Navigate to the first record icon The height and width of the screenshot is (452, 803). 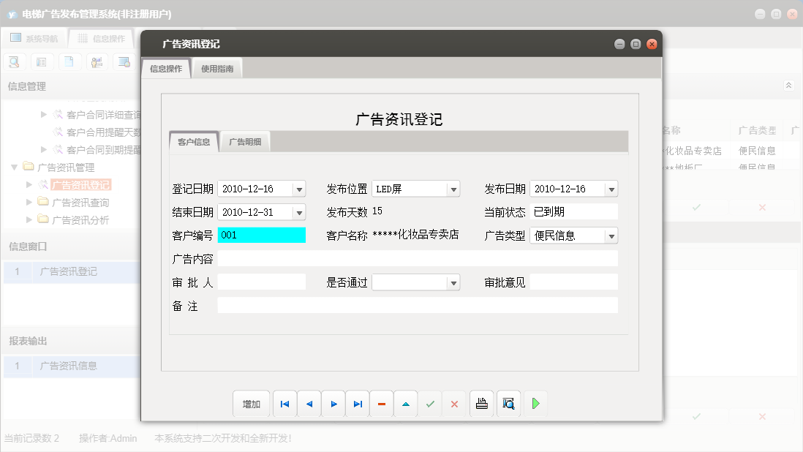click(x=284, y=403)
